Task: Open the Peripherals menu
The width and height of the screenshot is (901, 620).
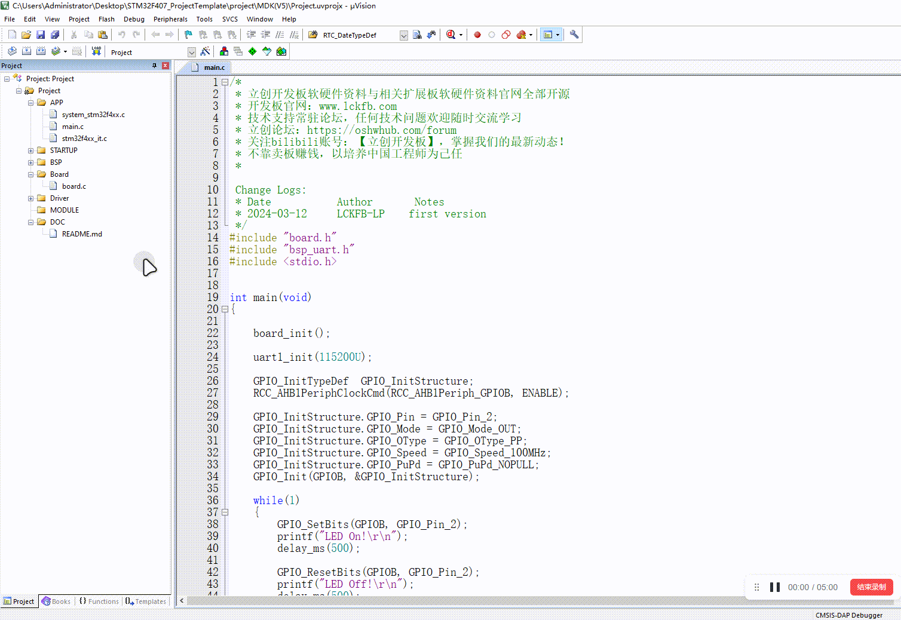Action: pos(170,19)
